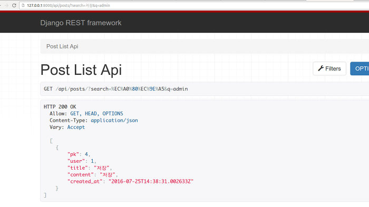Click the GET /api/posts request line
The height and width of the screenshot is (207, 369).
click(x=116, y=89)
